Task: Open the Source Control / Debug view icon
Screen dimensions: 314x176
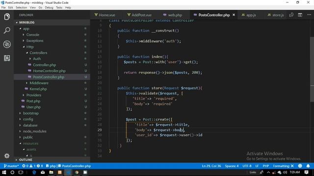Action: 7,44
